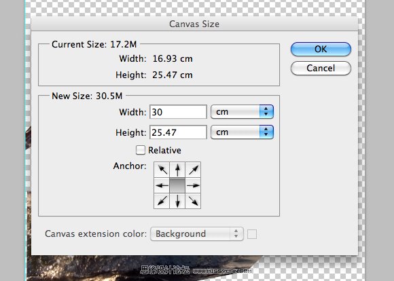This screenshot has height=281, width=394.
Task: Select the middle-left anchor arrow
Action: [x=162, y=185]
